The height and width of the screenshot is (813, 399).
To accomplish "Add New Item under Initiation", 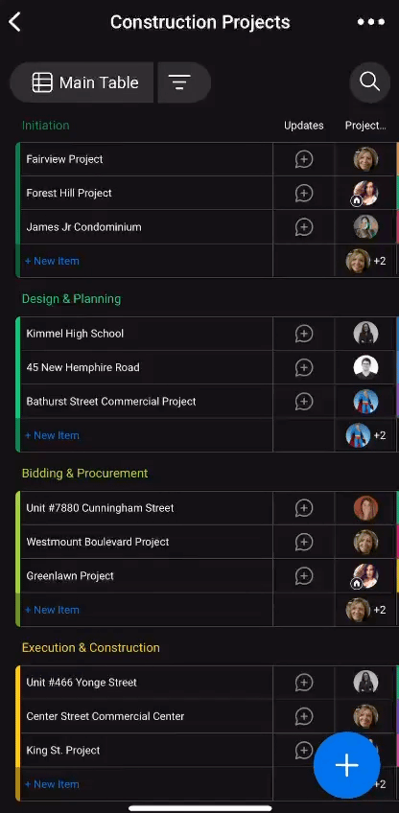I will [x=52, y=261].
